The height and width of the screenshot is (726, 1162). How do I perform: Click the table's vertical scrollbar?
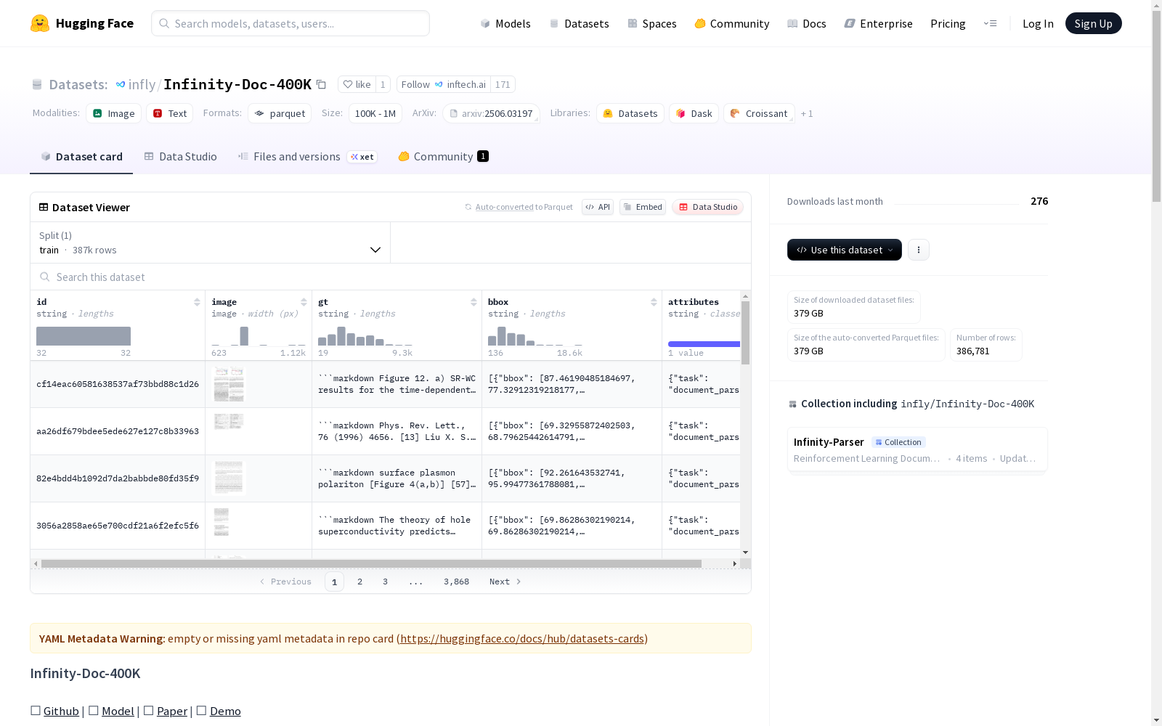745,333
